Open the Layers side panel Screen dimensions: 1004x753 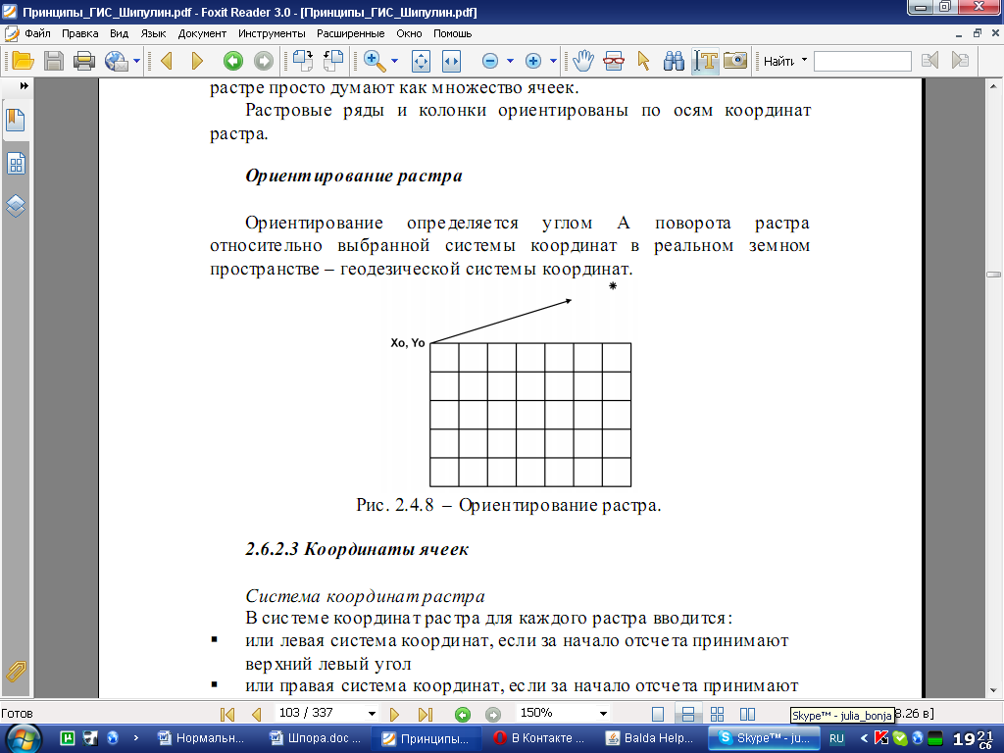(x=16, y=206)
